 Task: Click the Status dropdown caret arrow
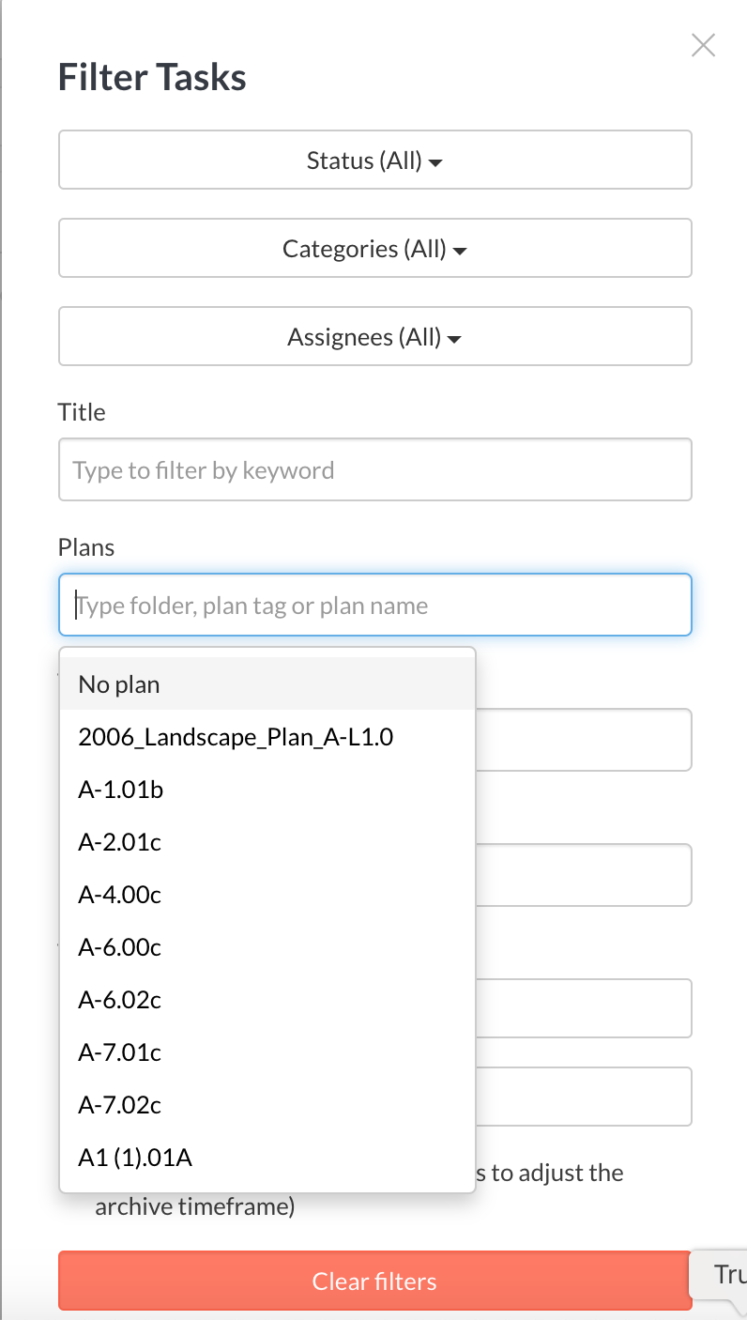[x=435, y=163]
